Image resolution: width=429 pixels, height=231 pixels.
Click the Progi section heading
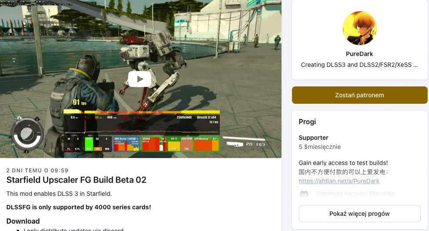pos(307,122)
